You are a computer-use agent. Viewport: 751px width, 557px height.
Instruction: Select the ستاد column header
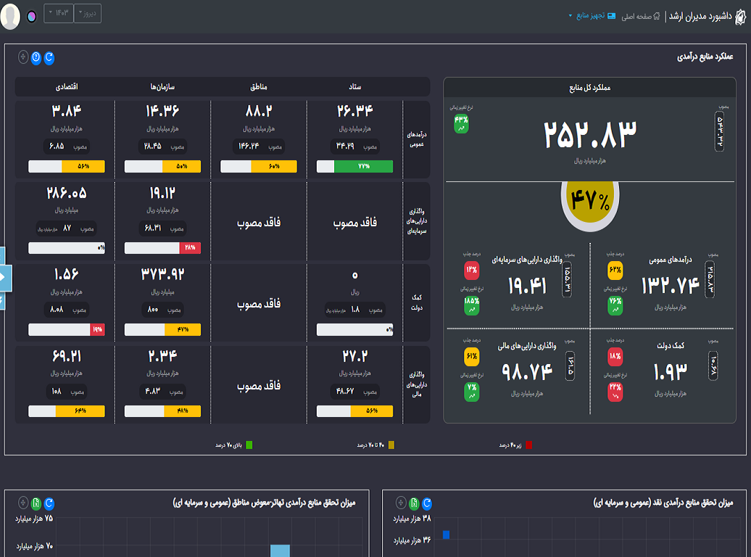(354, 87)
